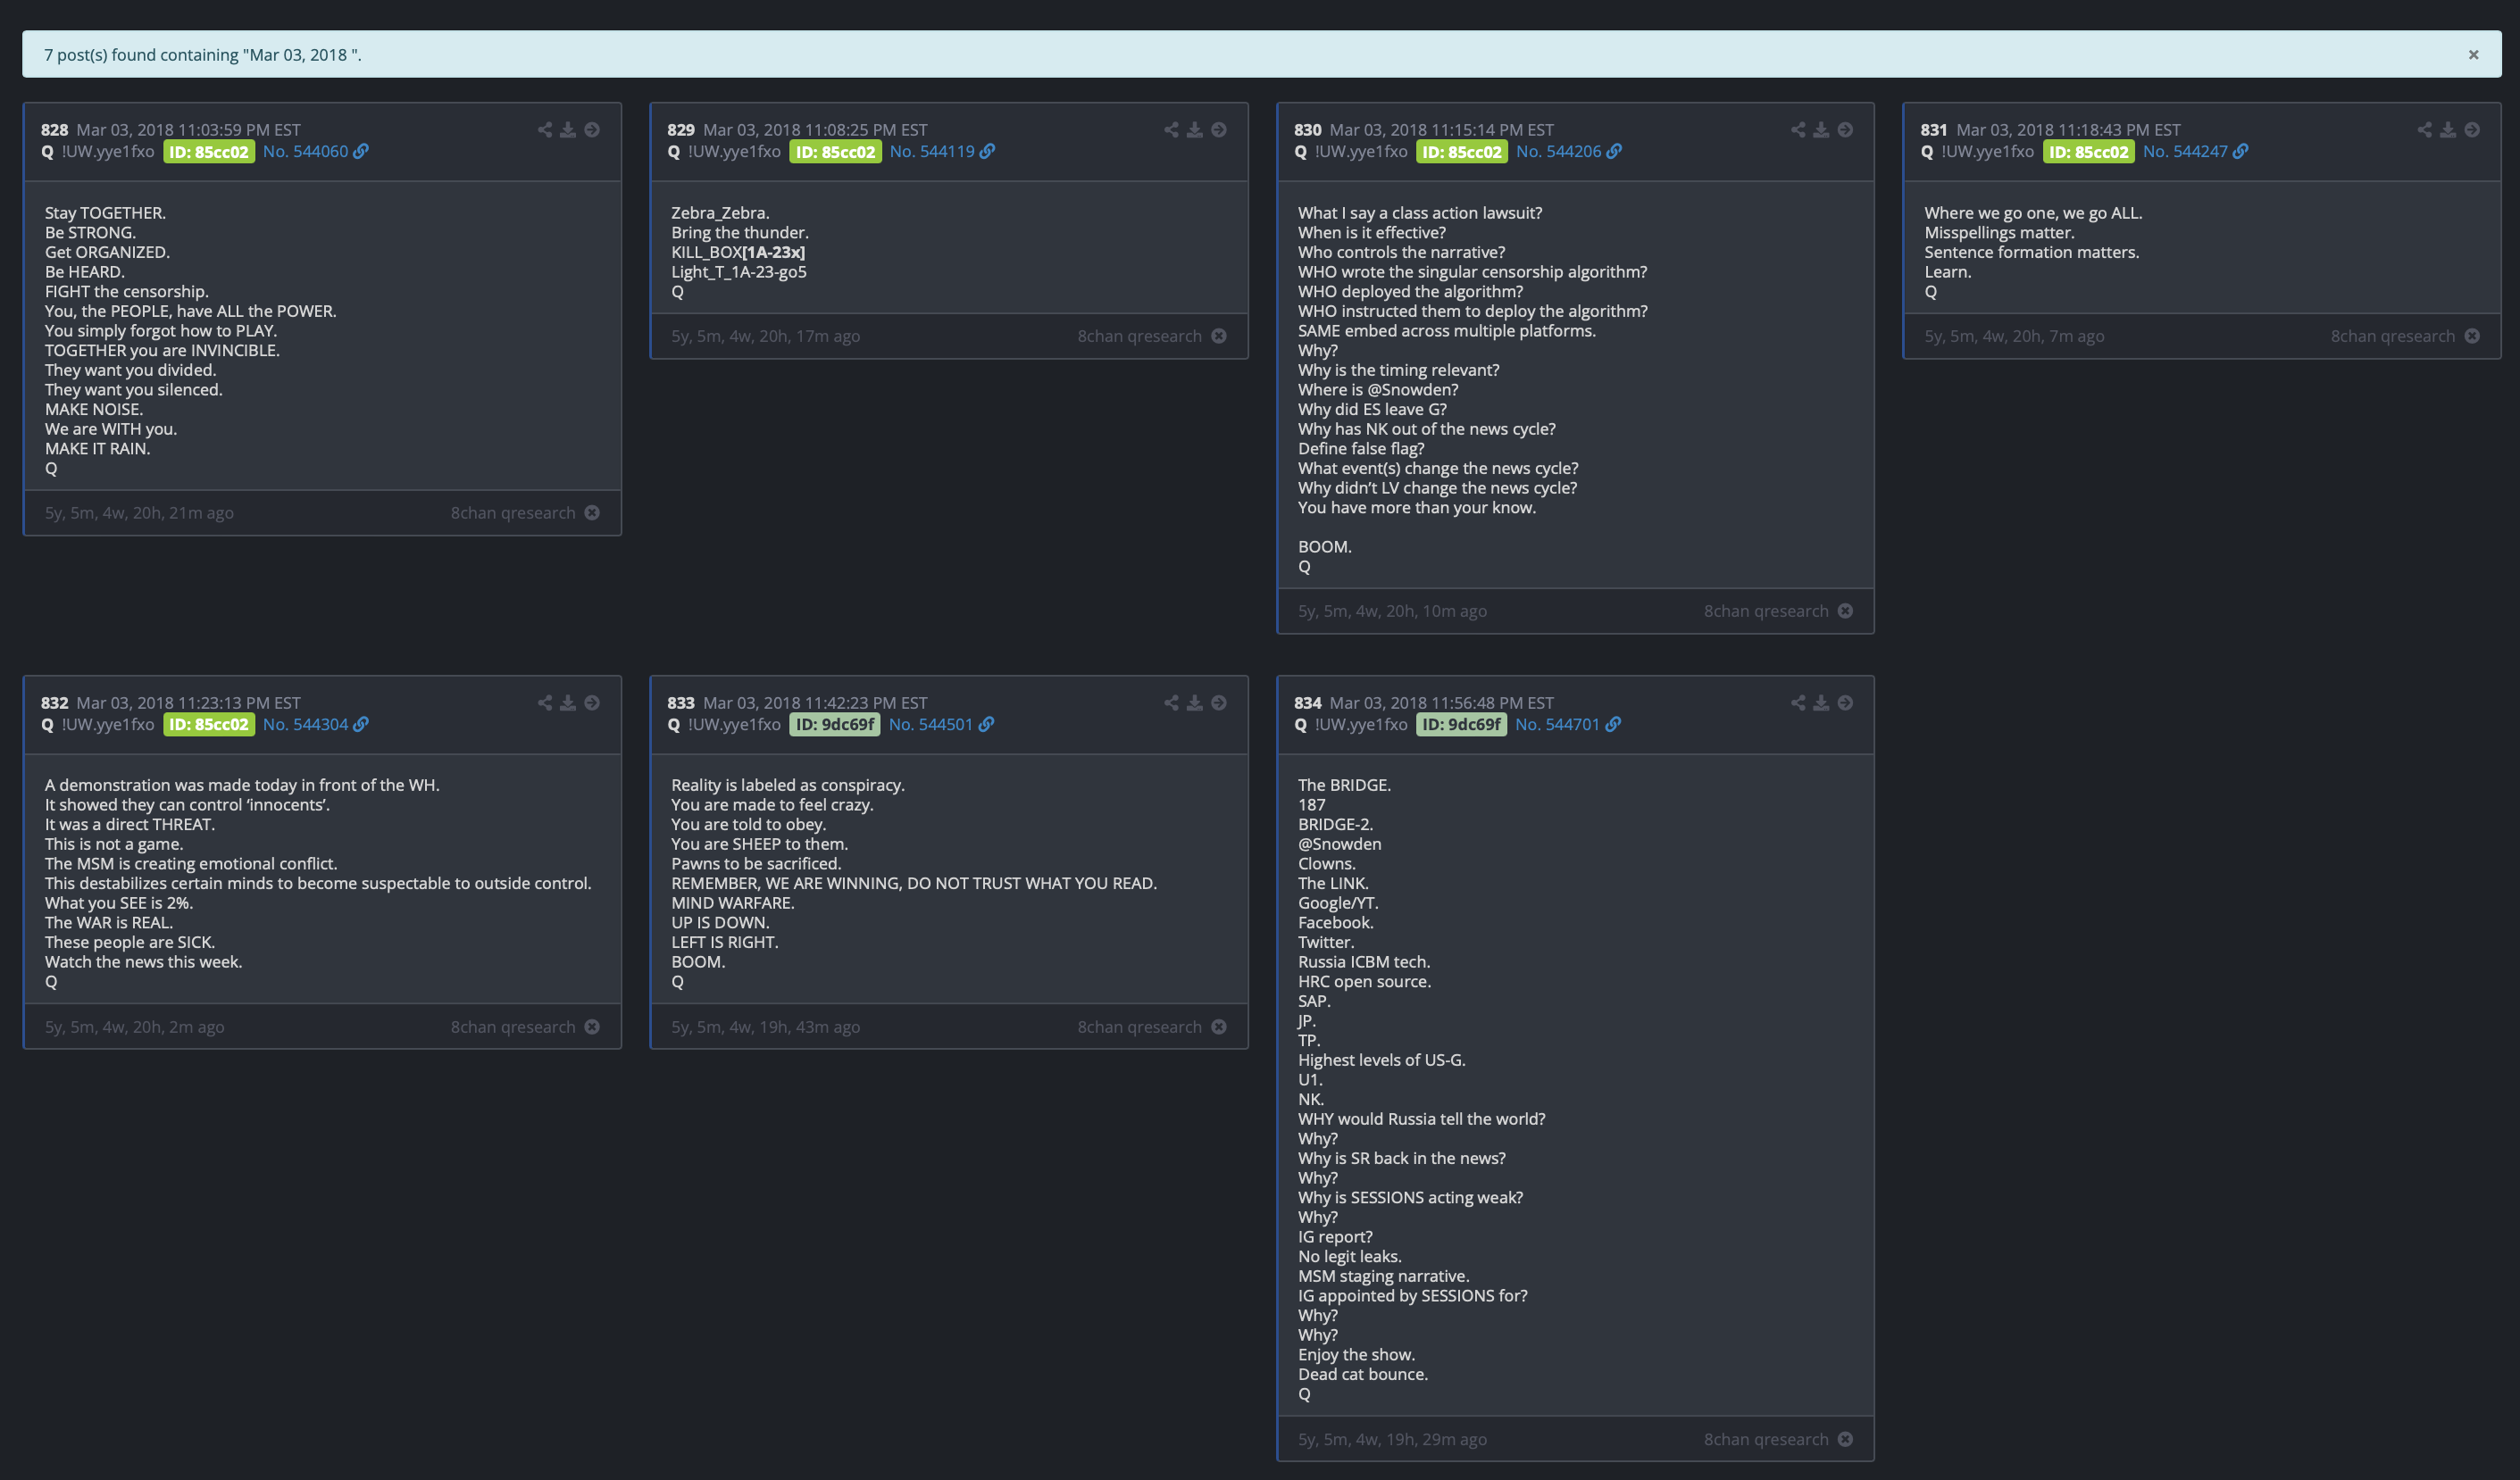Open post 829 using the arrow-circle icon

[x=1219, y=130]
